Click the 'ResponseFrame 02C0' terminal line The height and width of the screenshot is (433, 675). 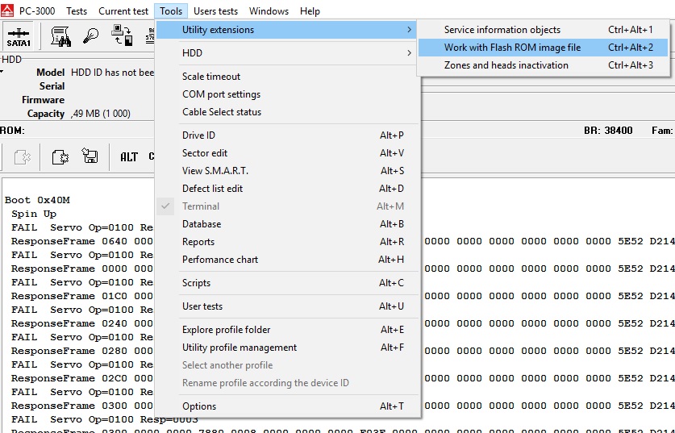tap(81, 378)
